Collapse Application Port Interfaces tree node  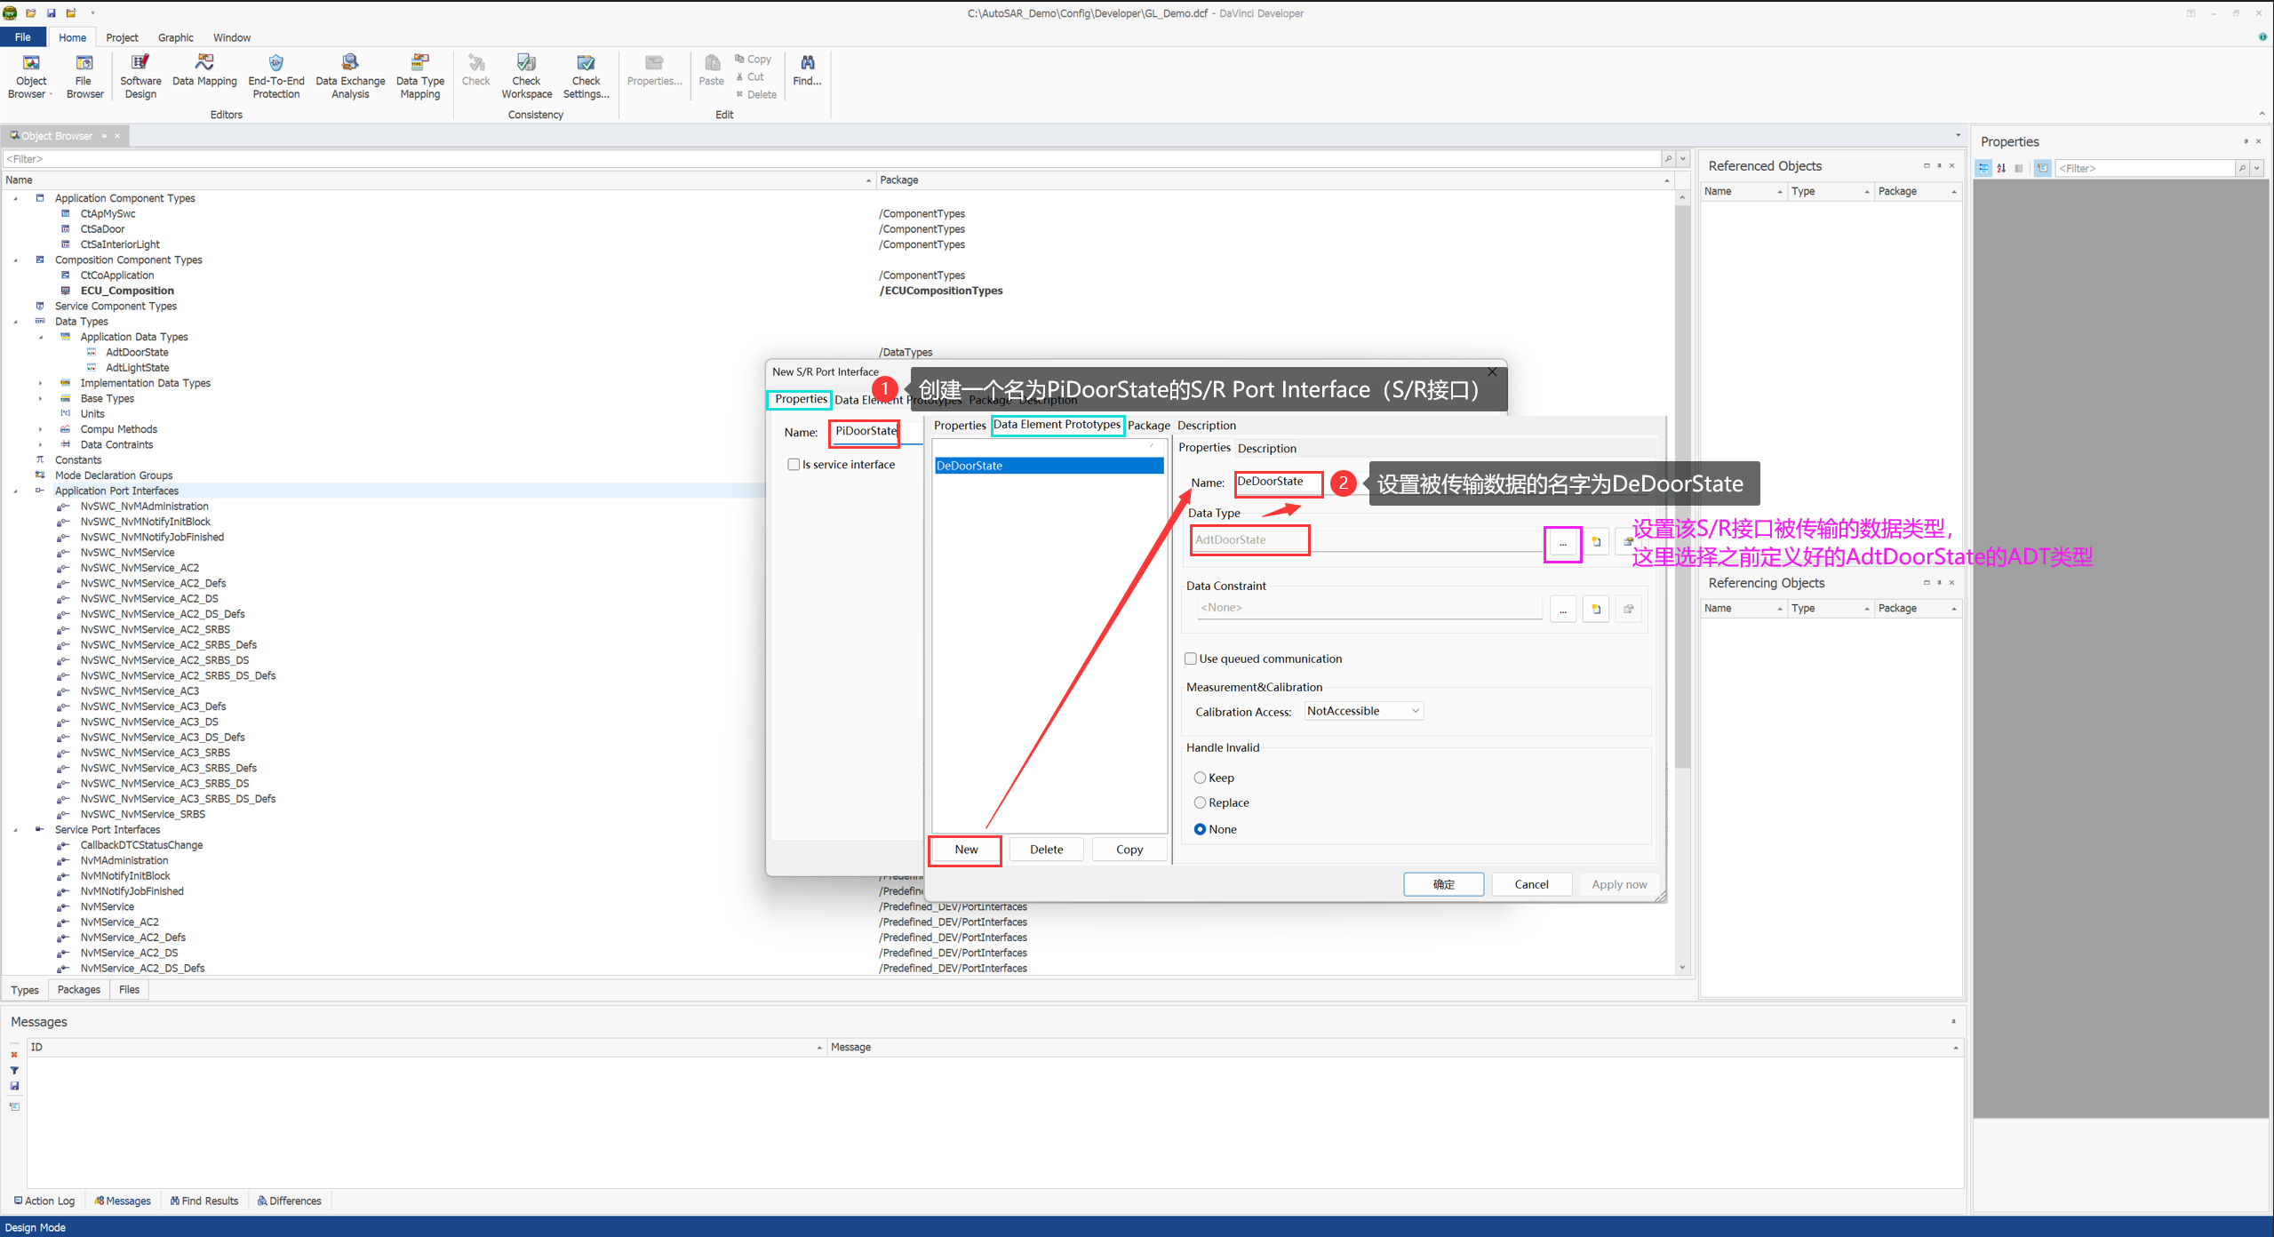(x=15, y=491)
